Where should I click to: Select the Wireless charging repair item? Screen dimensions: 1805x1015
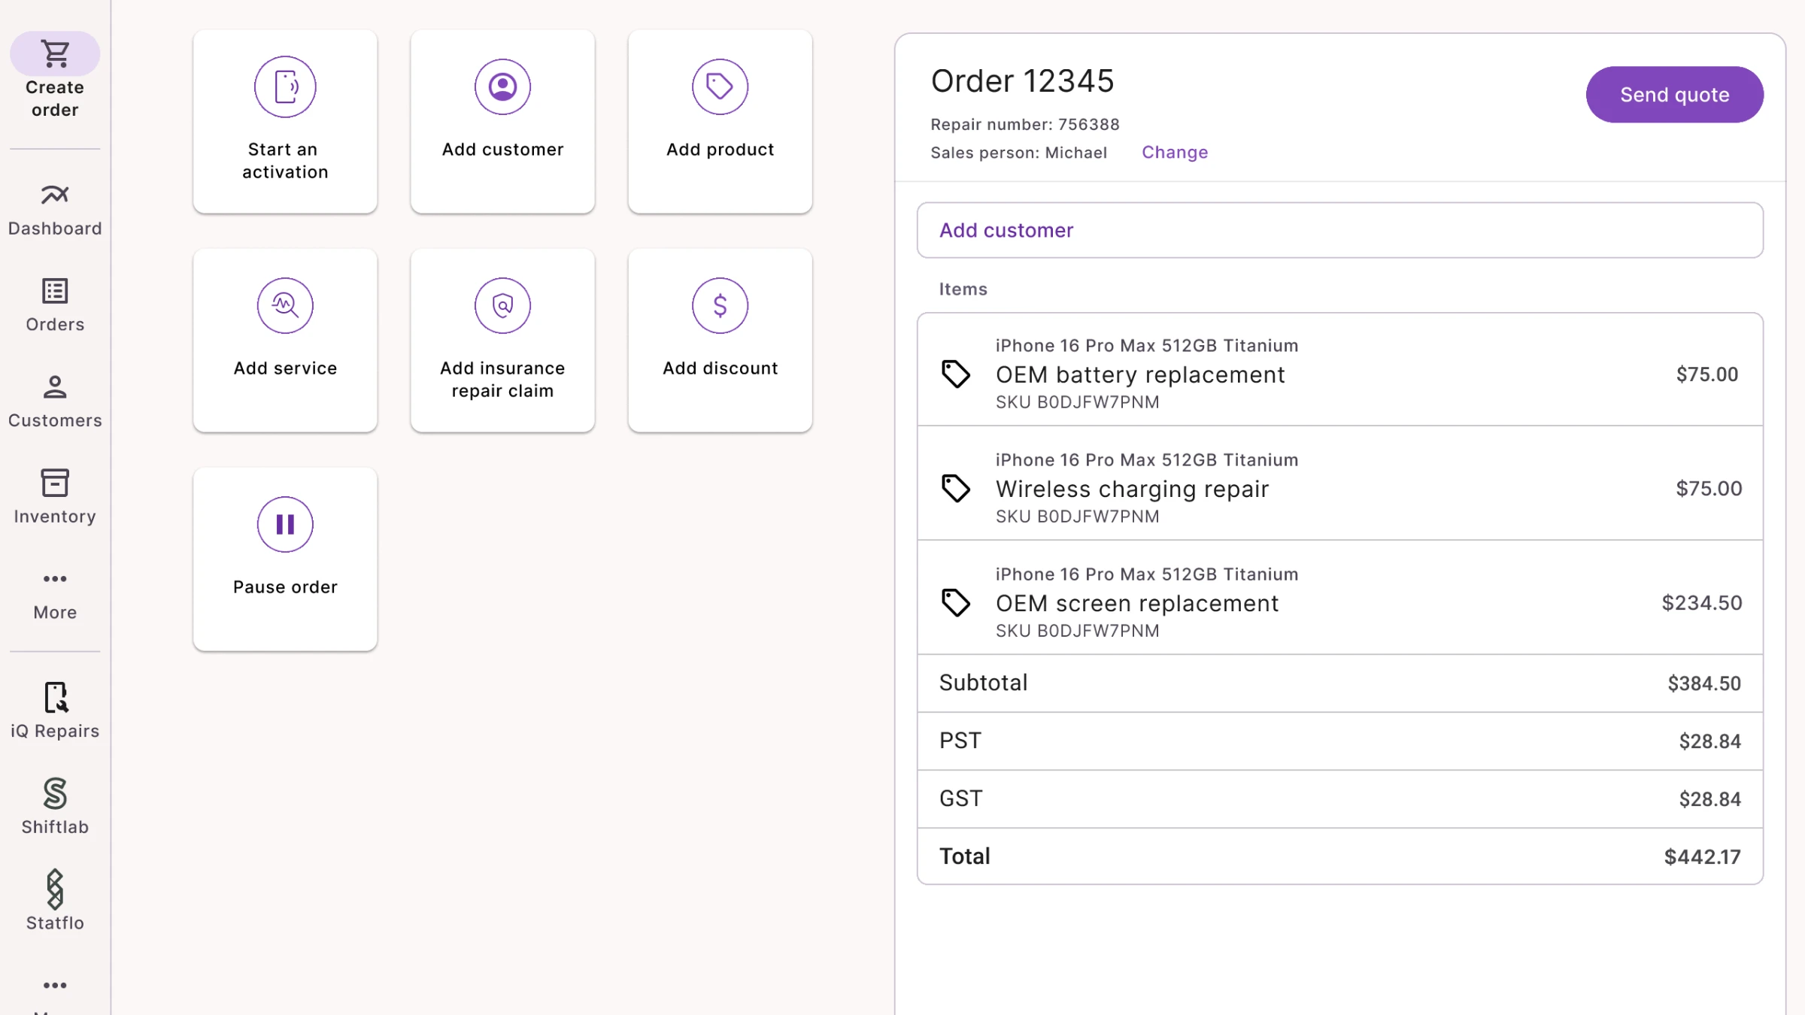[1339, 483]
